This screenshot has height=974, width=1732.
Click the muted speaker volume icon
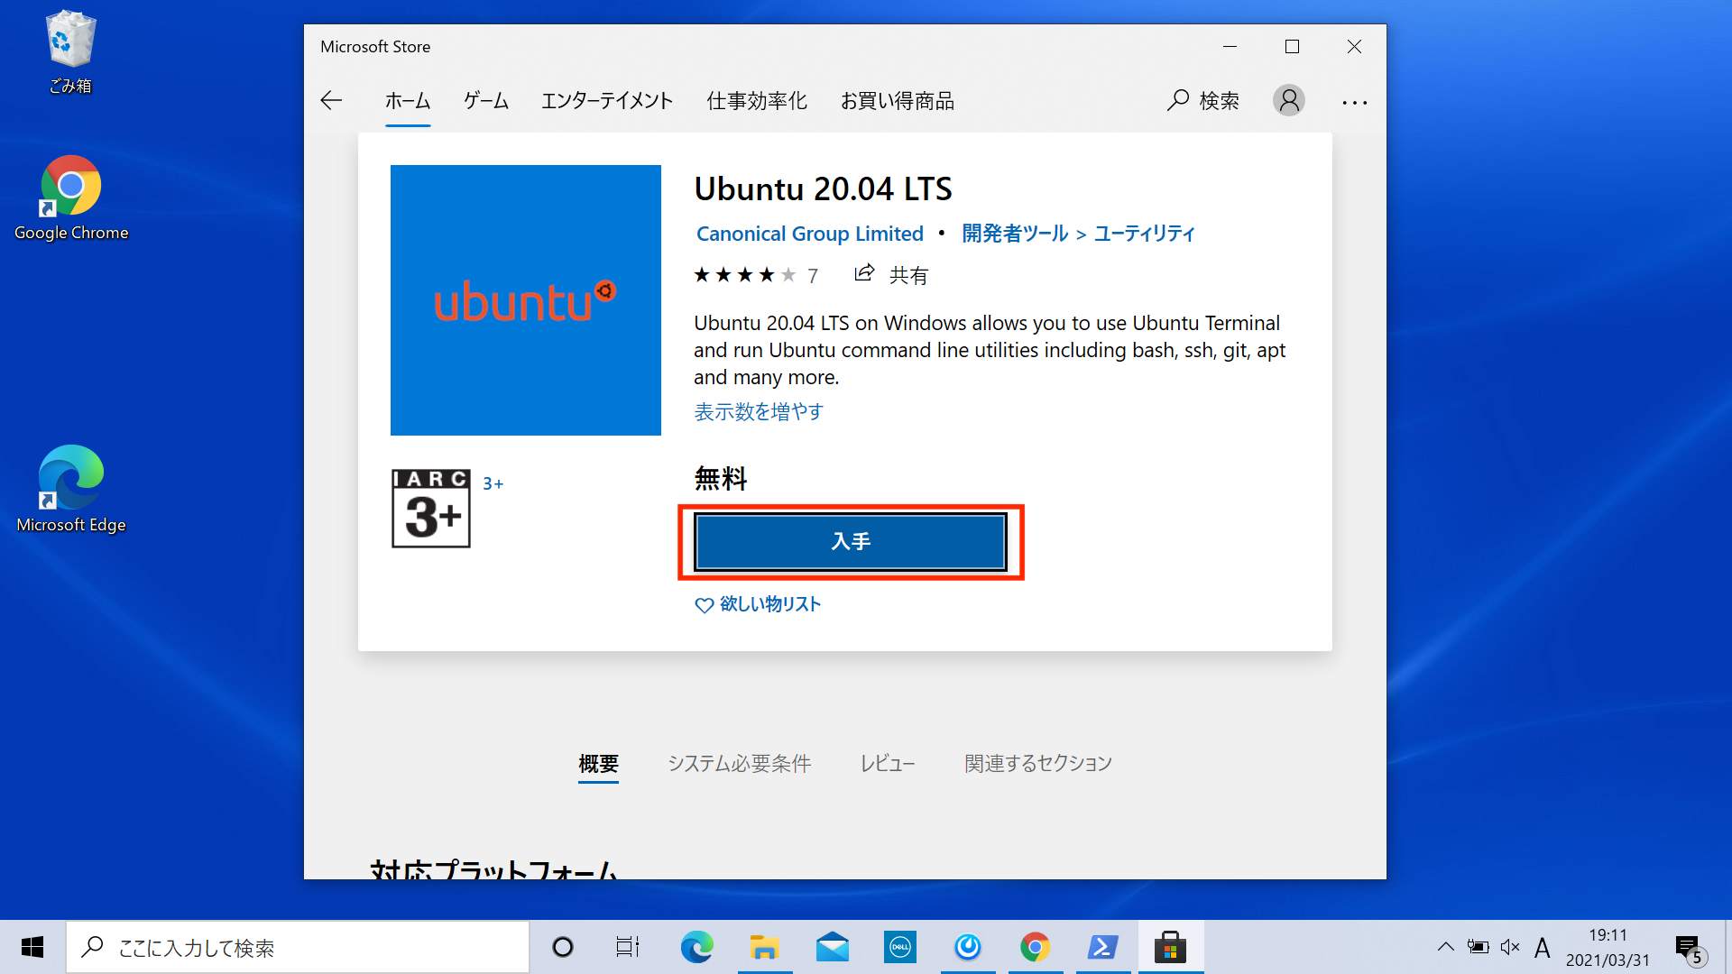coord(1510,947)
